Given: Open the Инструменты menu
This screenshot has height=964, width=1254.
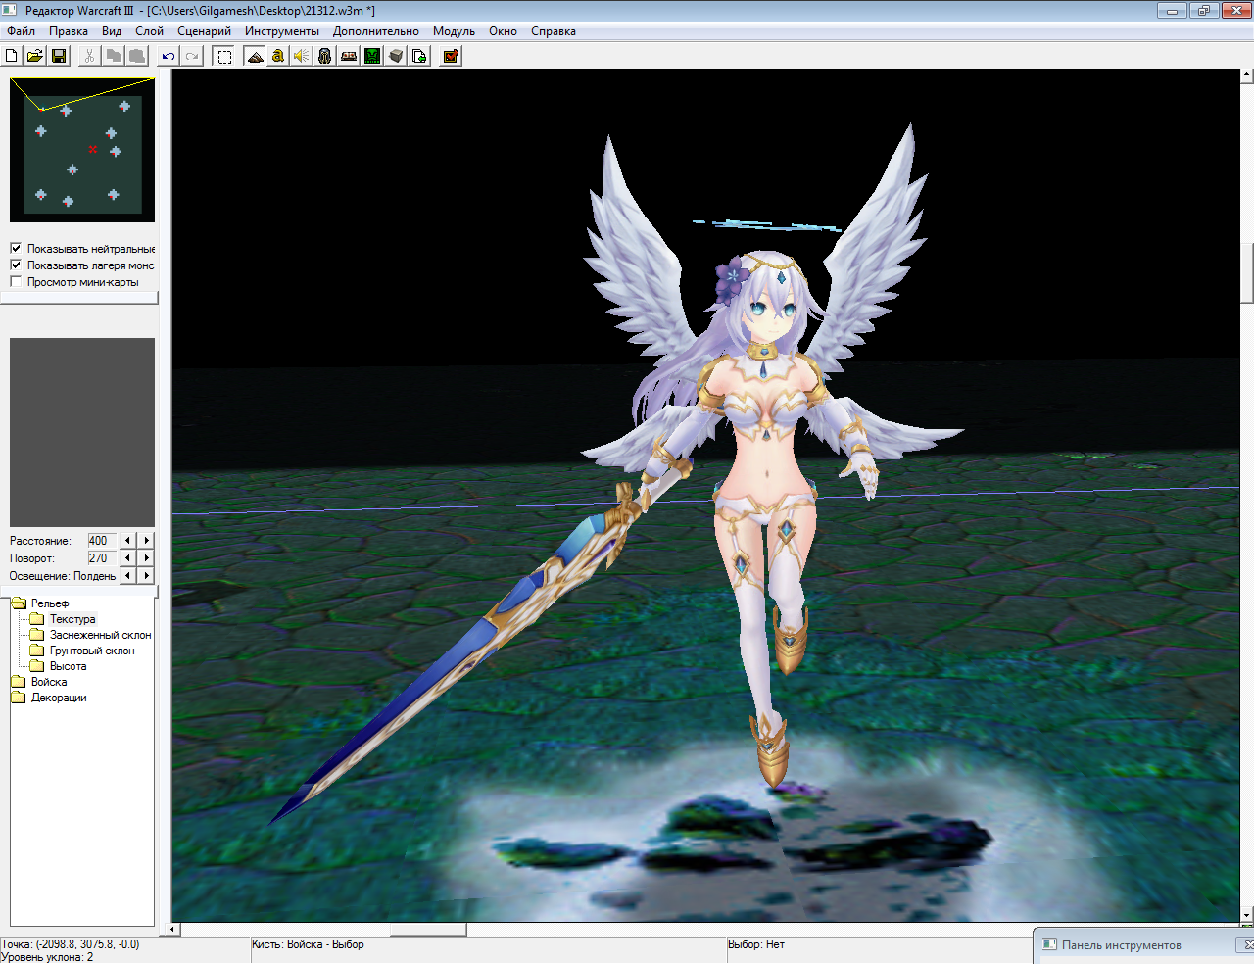Looking at the screenshot, I should click(282, 31).
